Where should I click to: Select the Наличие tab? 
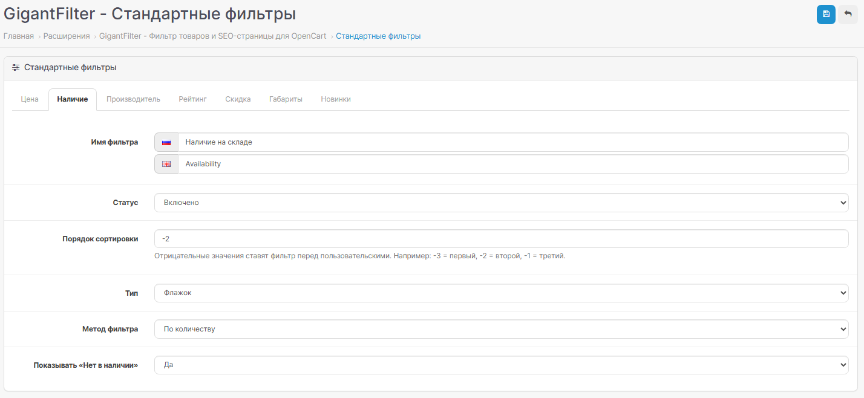pyautogui.click(x=73, y=99)
